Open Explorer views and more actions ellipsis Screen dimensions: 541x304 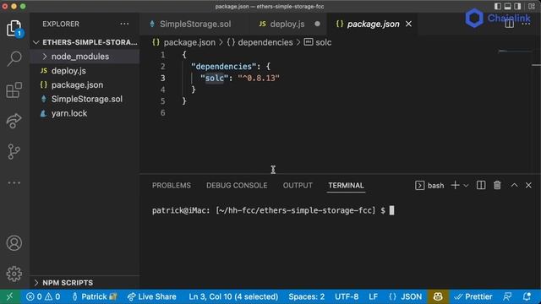tap(124, 24)
